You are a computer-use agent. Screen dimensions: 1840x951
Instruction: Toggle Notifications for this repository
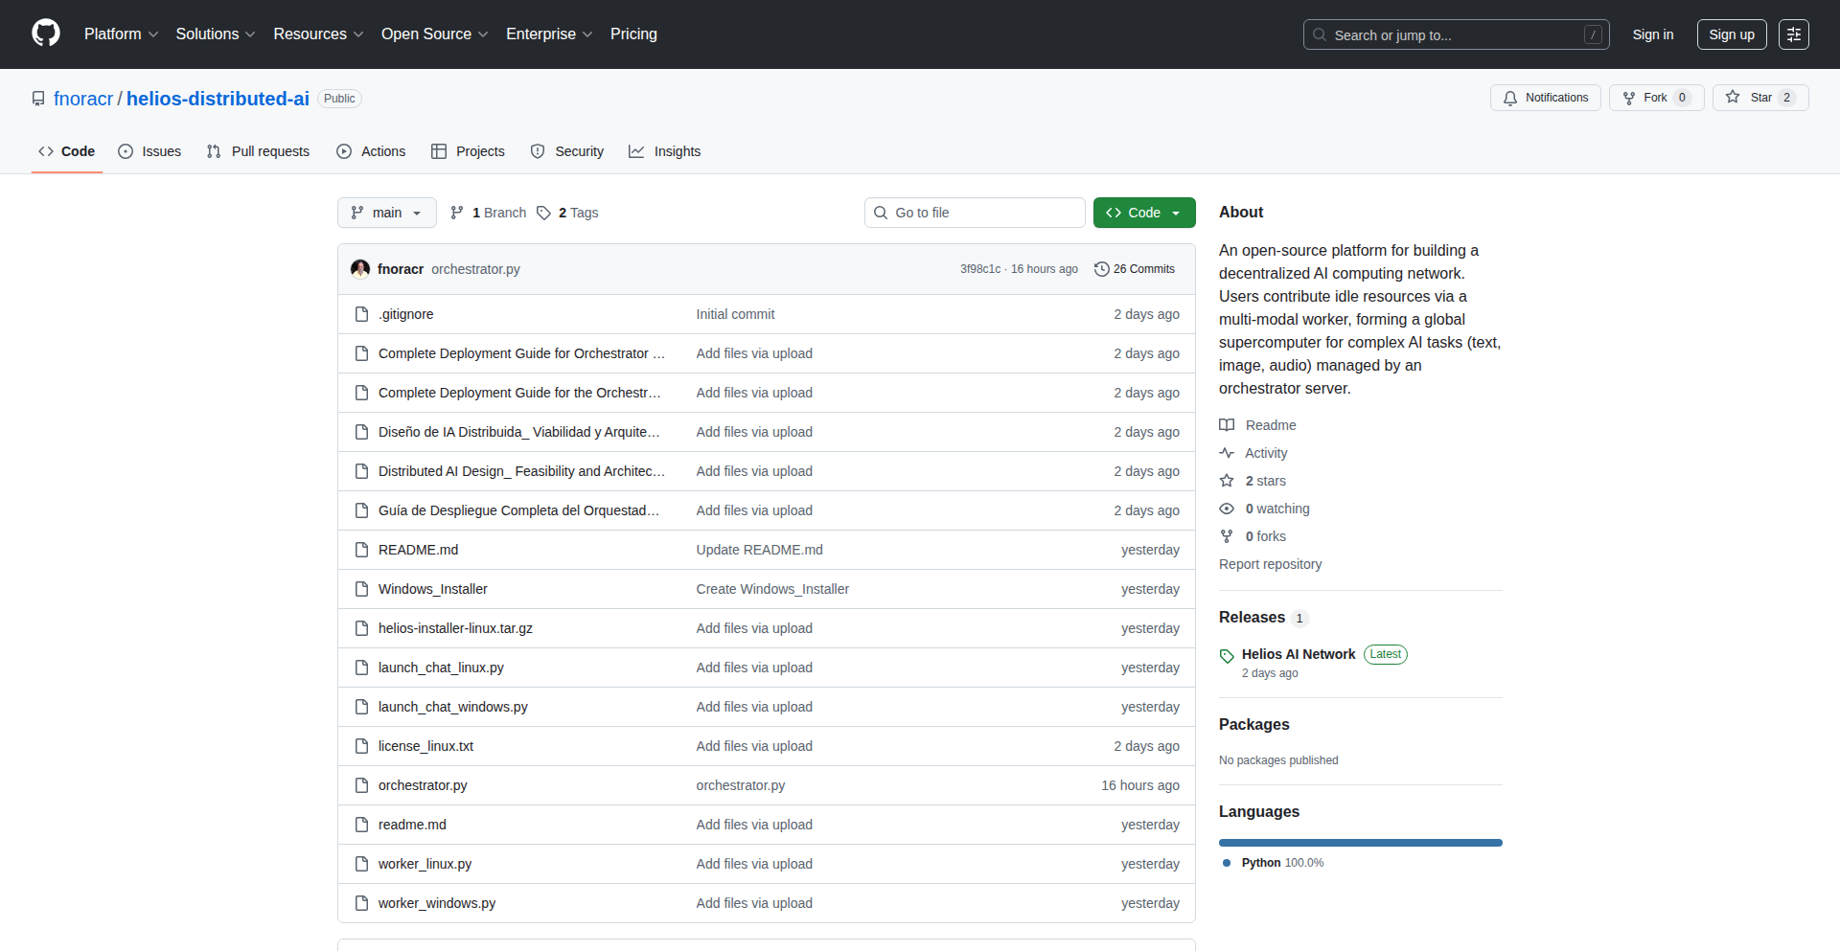1545,98
